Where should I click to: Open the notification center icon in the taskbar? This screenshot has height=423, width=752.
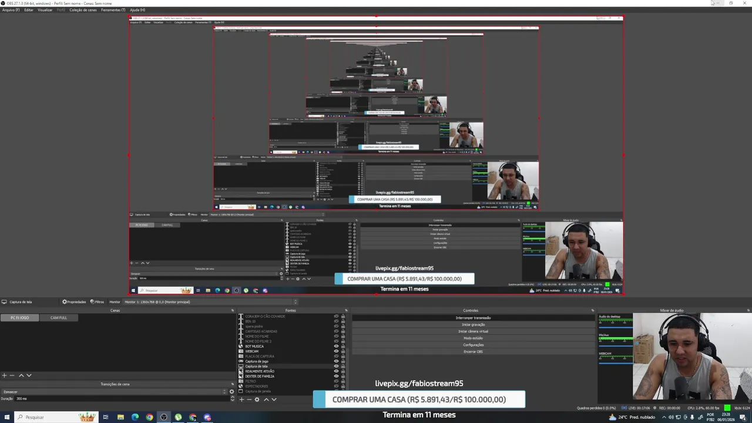[x=743, y=417]
